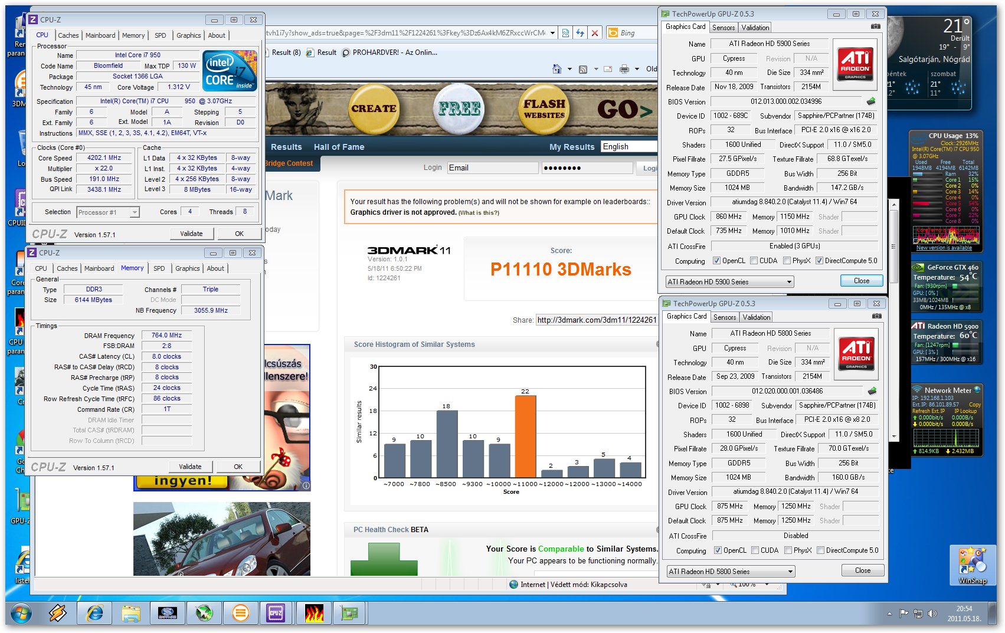Toggle DirectCompute 5.0 checkbox in HD 5800 GPU-Z window
The image size is (1005, 633).
coord(820,550)
